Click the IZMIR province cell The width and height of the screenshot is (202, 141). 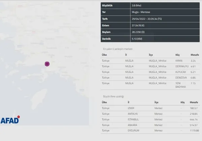(131, 108)
